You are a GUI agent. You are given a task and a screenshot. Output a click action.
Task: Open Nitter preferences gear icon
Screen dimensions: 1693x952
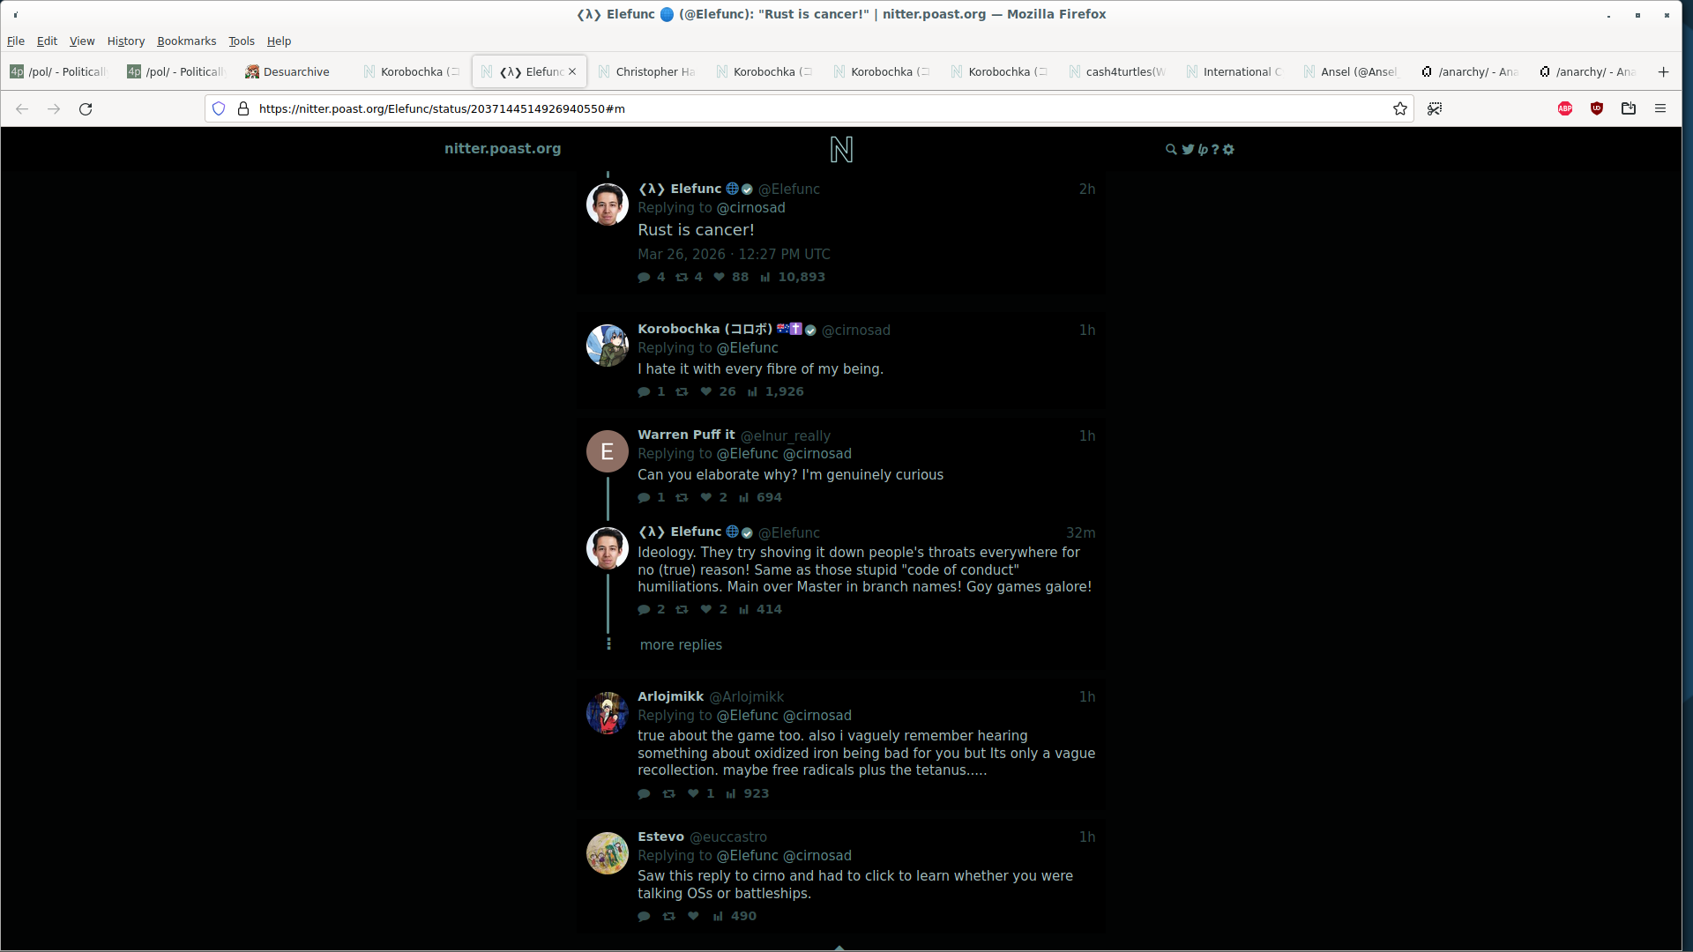click(1229, 150)
